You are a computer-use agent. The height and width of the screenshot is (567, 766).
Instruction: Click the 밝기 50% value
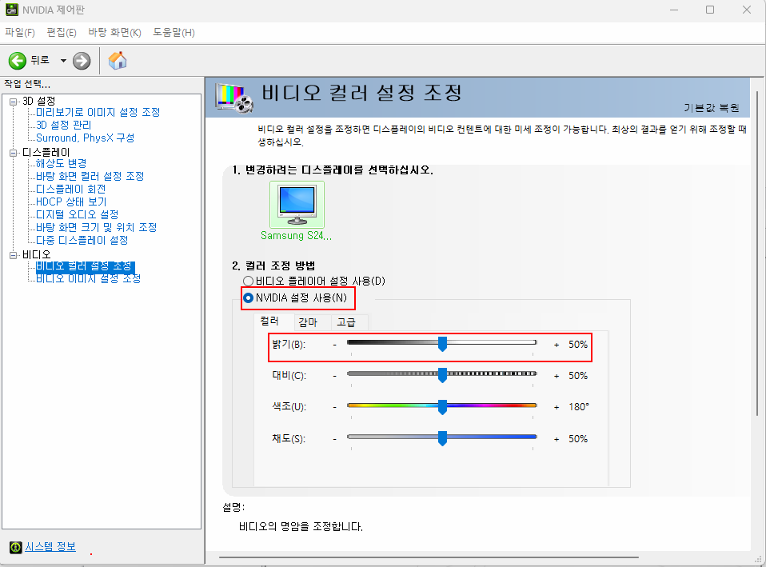pyautogui.click(x=578, y=344)
